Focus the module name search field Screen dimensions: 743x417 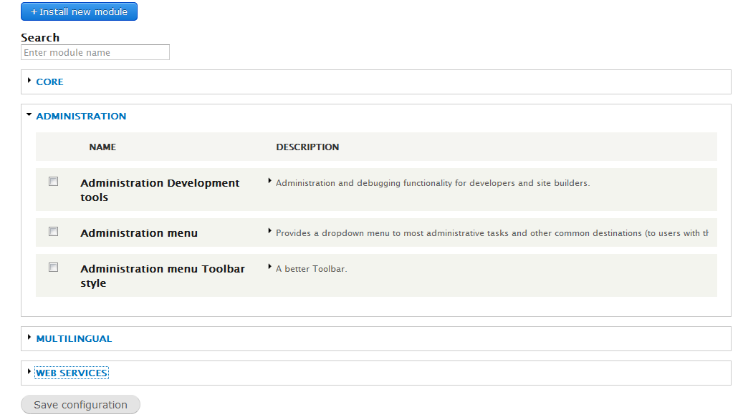click(x=95, y=52)
